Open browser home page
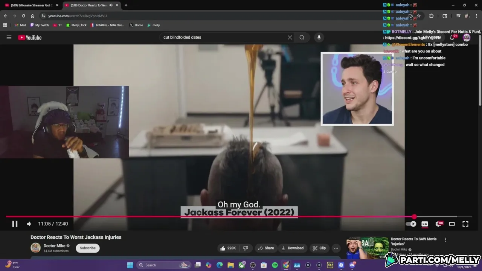The image size is (482, 271). [x=32, y=16]
